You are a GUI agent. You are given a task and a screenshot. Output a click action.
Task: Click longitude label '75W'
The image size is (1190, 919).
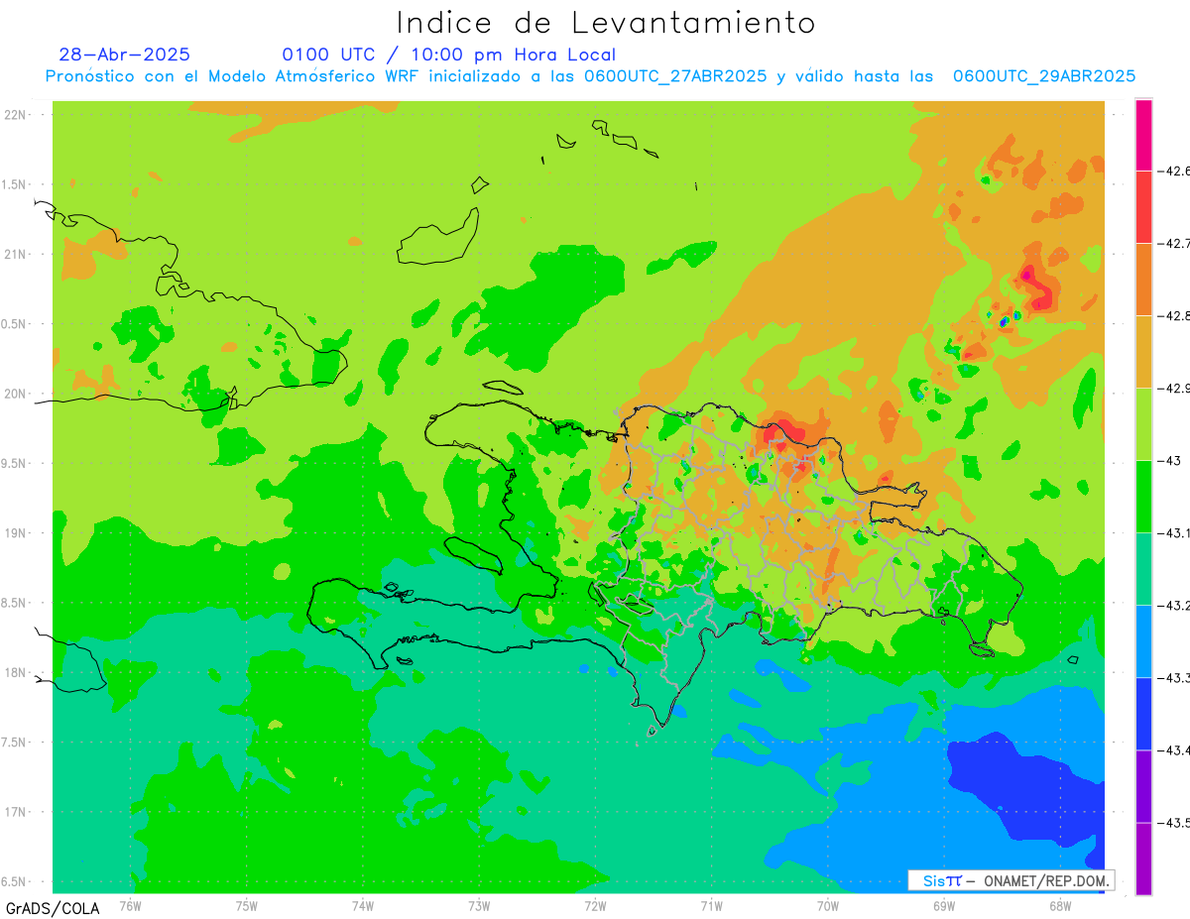click(247, 904)
